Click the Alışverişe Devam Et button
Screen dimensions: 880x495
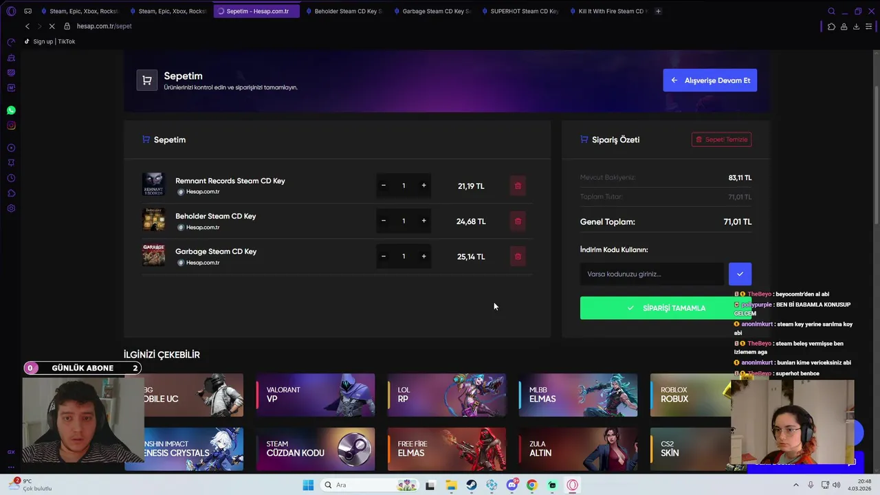coord(710,80)
